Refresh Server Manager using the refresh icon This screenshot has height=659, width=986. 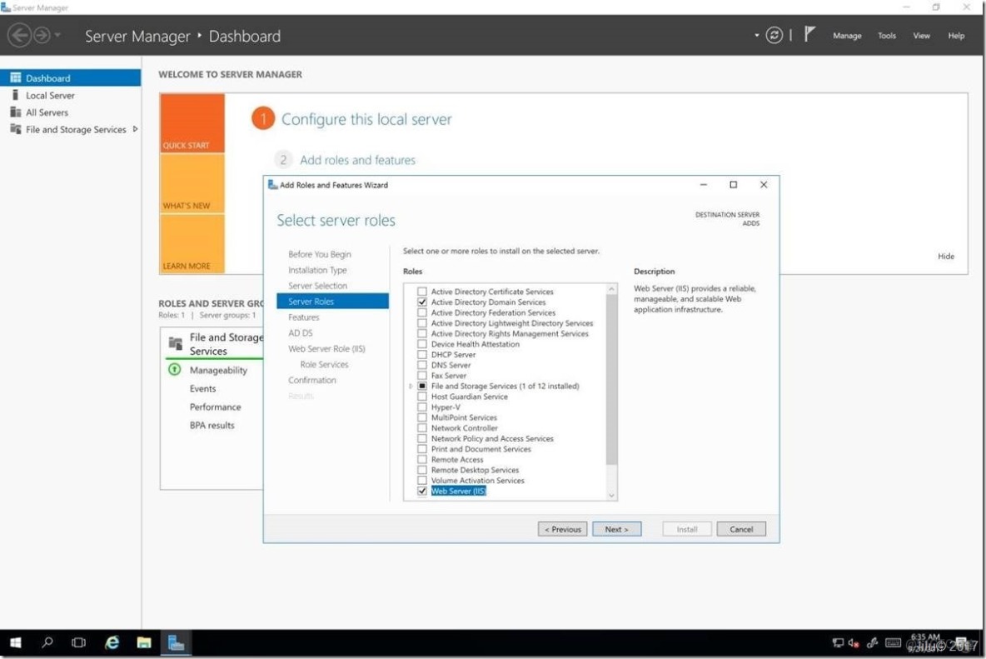(x=774, y=35)
